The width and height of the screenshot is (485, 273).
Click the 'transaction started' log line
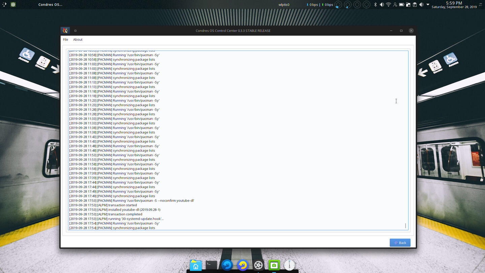(103, 205)
